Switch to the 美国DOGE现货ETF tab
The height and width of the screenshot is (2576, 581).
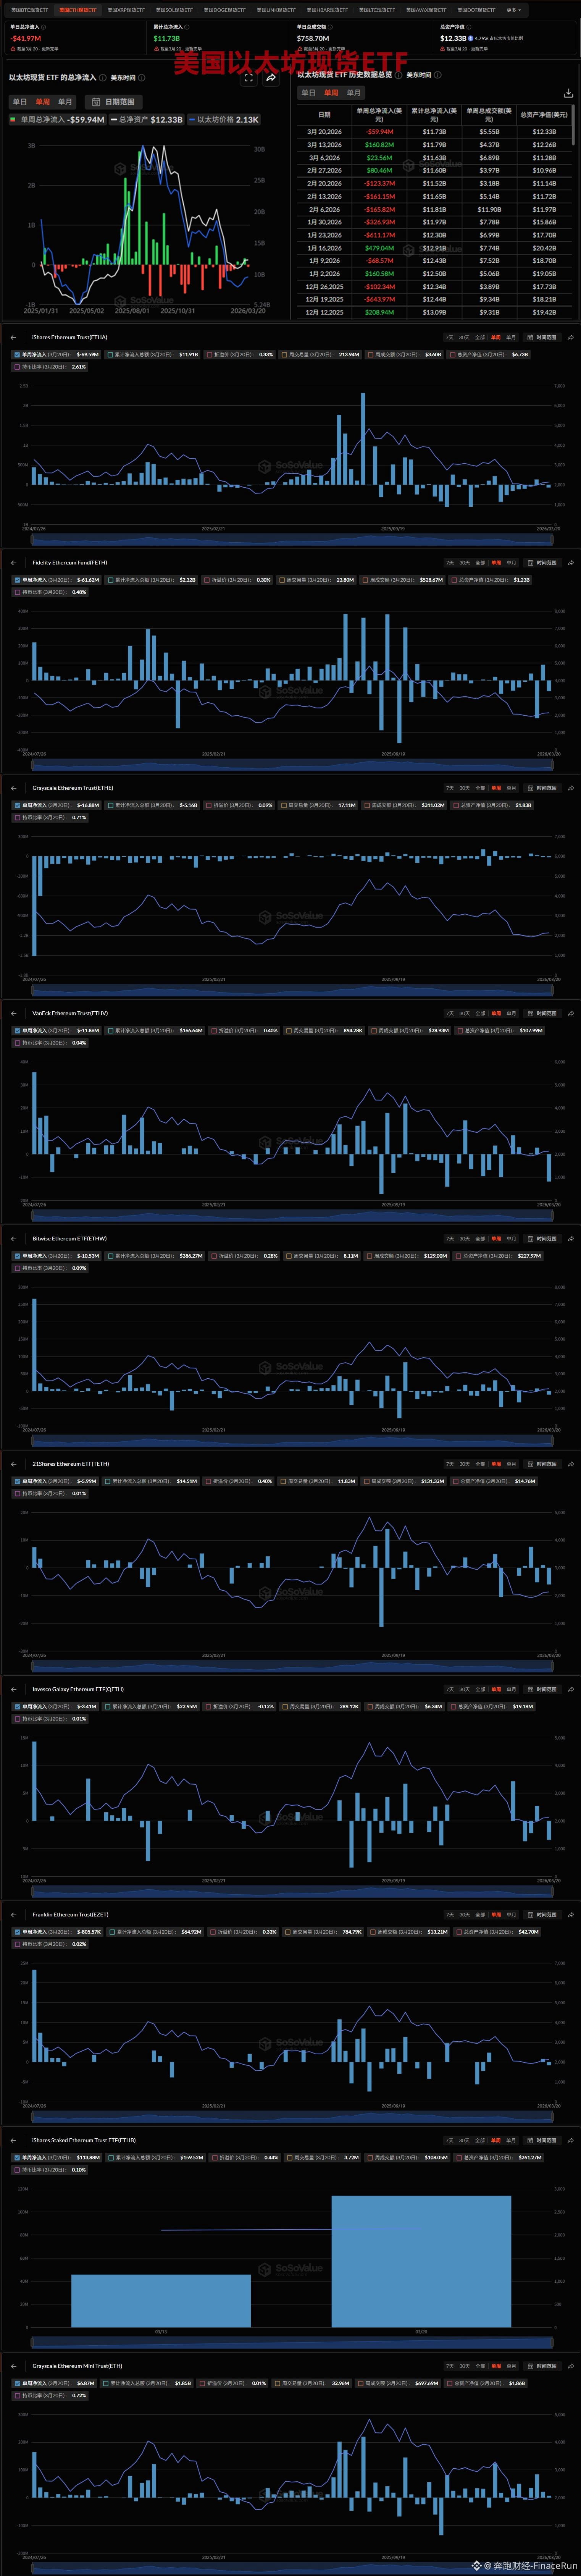(x=224, y=10)
